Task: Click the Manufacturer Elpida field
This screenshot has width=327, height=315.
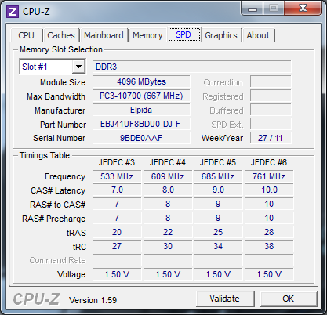Action: pyautogui.click(x=141, y=110)
